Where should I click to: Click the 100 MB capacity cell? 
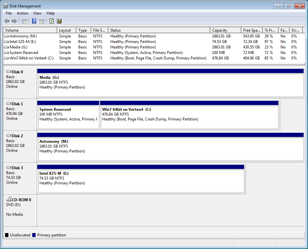[218, 53]
